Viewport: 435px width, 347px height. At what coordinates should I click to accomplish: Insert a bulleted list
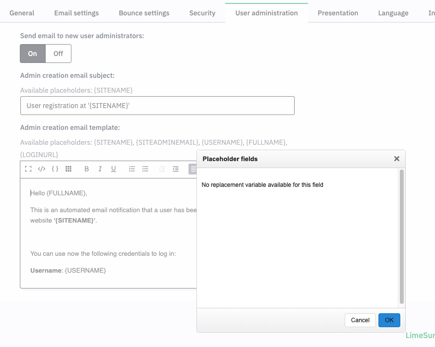click(x=145, y=169)
